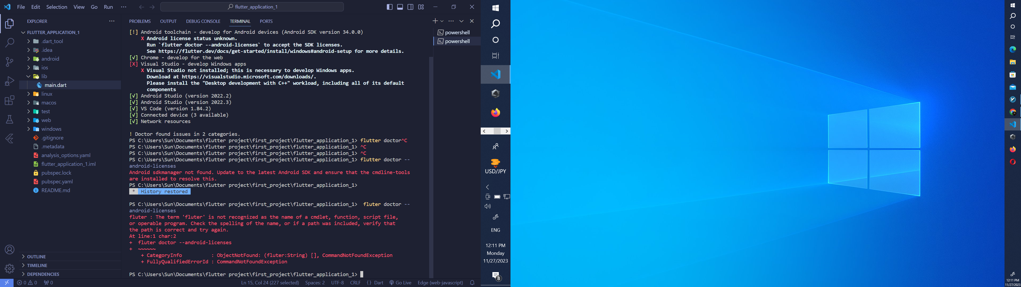Open People icon on the taskbar

pyautogui.click(x=495, y=147)
